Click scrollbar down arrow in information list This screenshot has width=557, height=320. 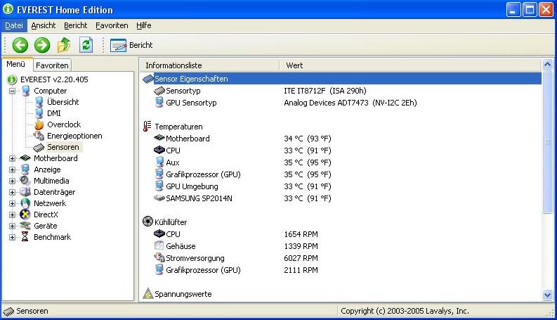click(x=547, y=295)
